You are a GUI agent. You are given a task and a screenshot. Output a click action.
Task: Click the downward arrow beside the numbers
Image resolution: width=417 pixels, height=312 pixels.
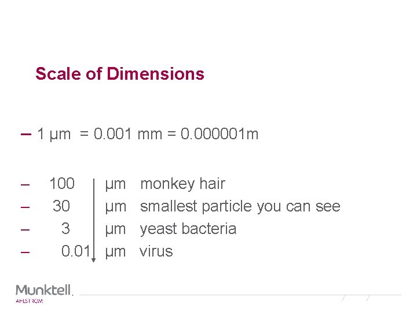94,221
